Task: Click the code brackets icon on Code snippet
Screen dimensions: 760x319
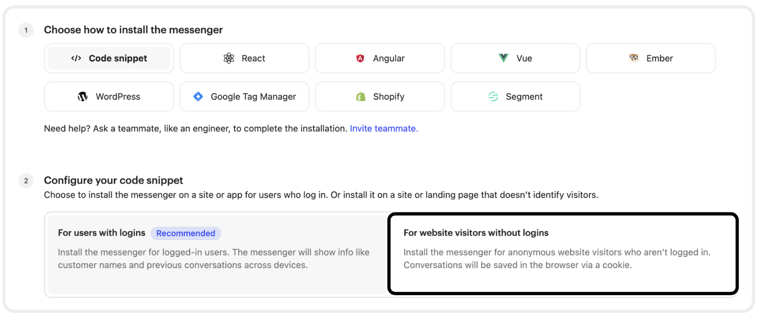Action: [x=76, y=58]
